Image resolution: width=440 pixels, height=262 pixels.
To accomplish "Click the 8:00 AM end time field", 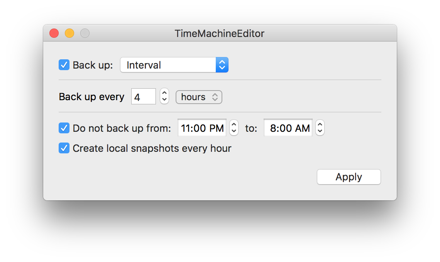I will click(x=288, y=128).
